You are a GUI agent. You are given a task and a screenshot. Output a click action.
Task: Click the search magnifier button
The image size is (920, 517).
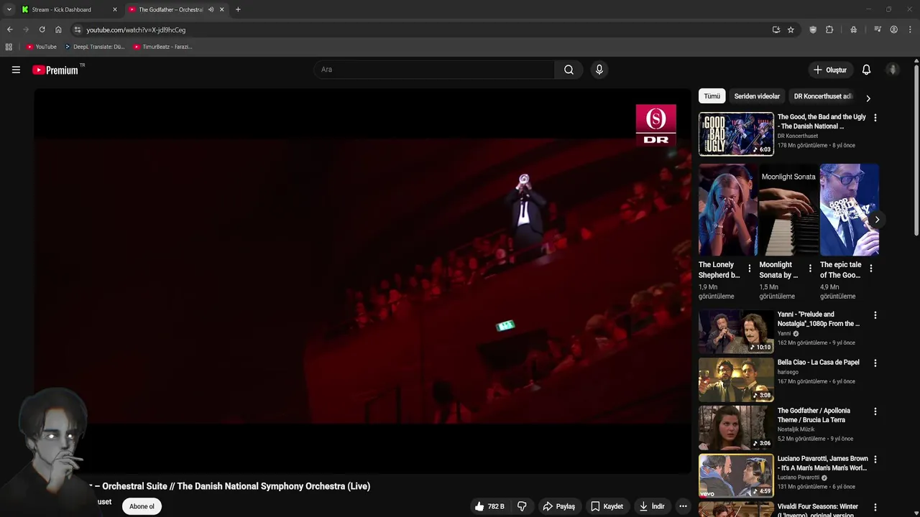569,70
